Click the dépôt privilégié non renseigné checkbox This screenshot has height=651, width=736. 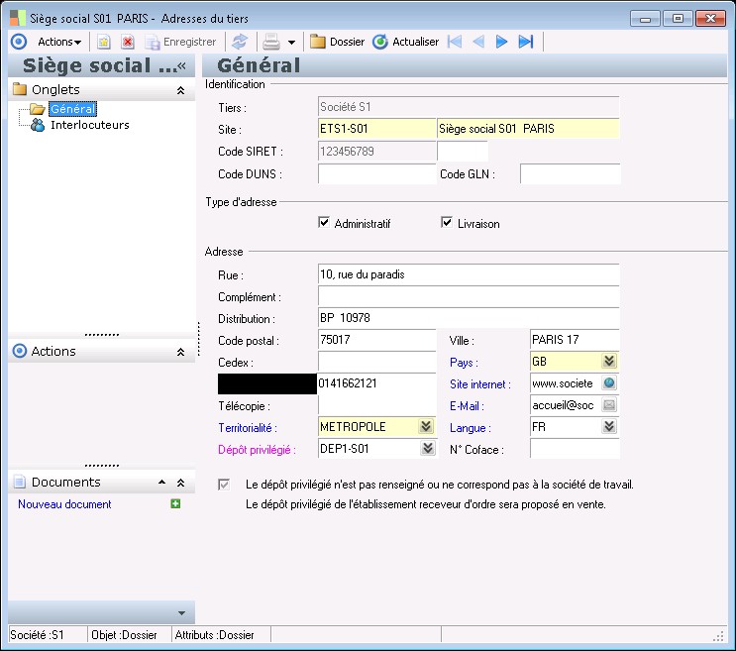point(225,485)
